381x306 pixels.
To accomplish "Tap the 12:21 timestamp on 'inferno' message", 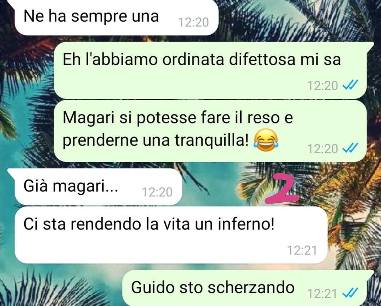I will pyautogui.click(x=302, y=250).
